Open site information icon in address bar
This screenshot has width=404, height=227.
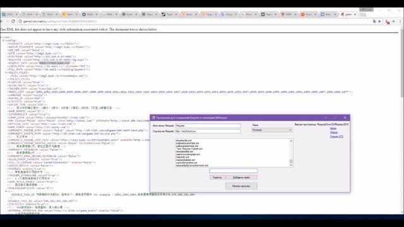click(x=20, y=21)
